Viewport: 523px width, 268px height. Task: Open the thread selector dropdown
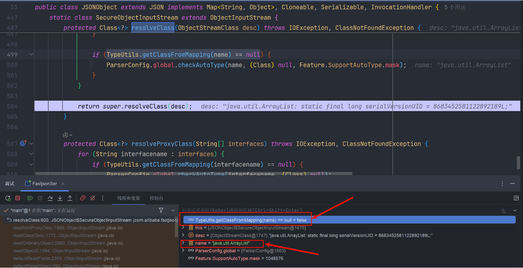[173, 210]
